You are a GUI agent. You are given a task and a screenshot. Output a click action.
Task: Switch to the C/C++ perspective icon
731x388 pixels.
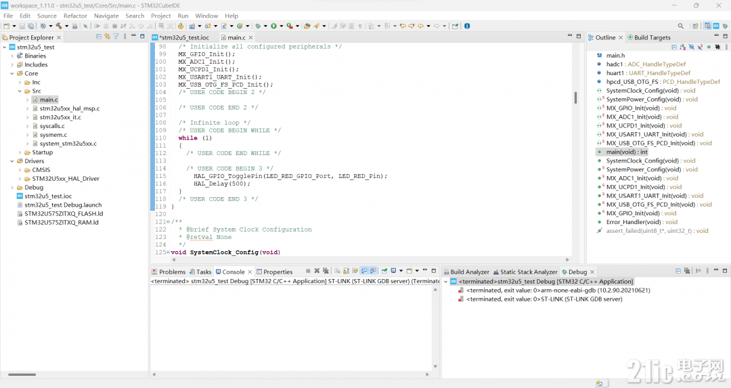pyautogui.click(x=708, y=26)
